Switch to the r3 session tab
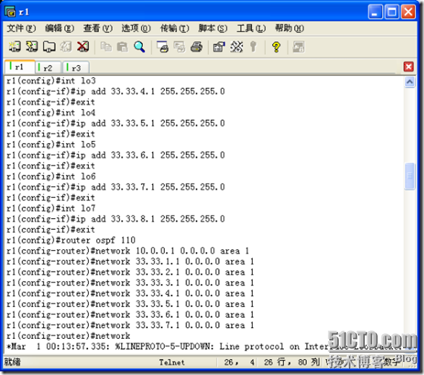This screenshot has height=375, width=424. (x=76, y=68)
